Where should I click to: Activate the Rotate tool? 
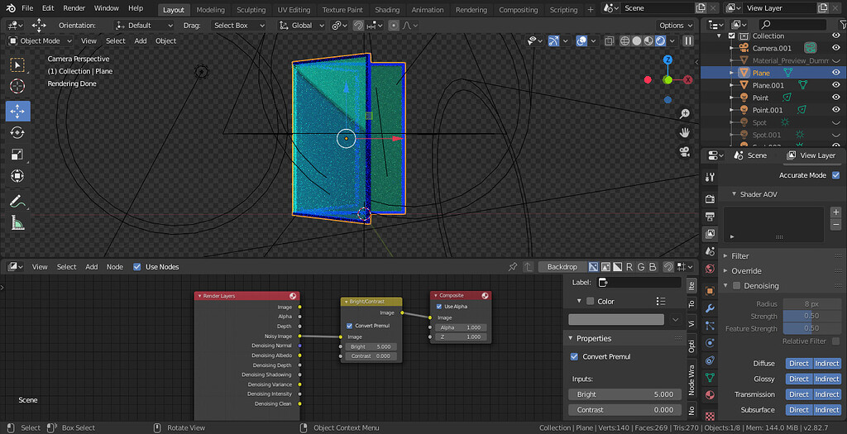coord(18,133)
